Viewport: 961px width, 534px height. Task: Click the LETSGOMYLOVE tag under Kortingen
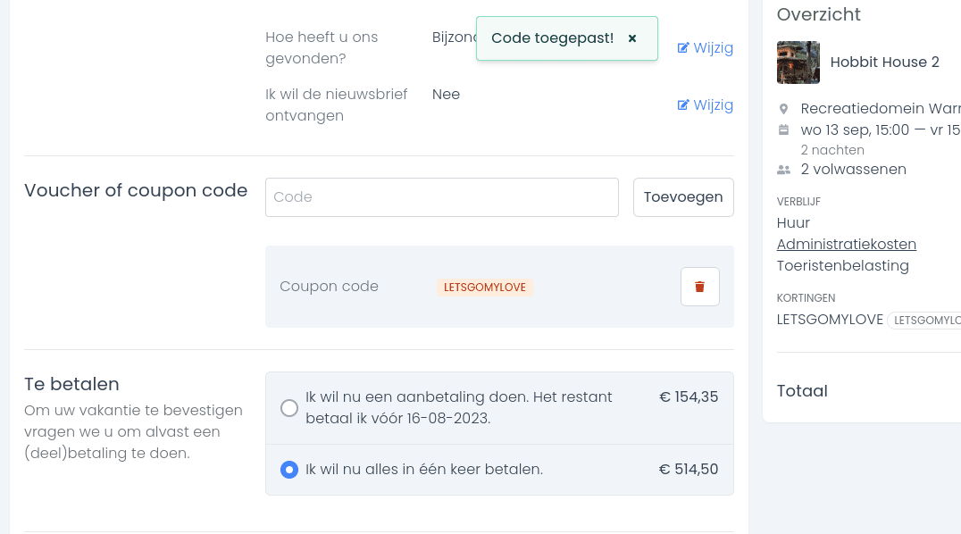click(927, 320)
